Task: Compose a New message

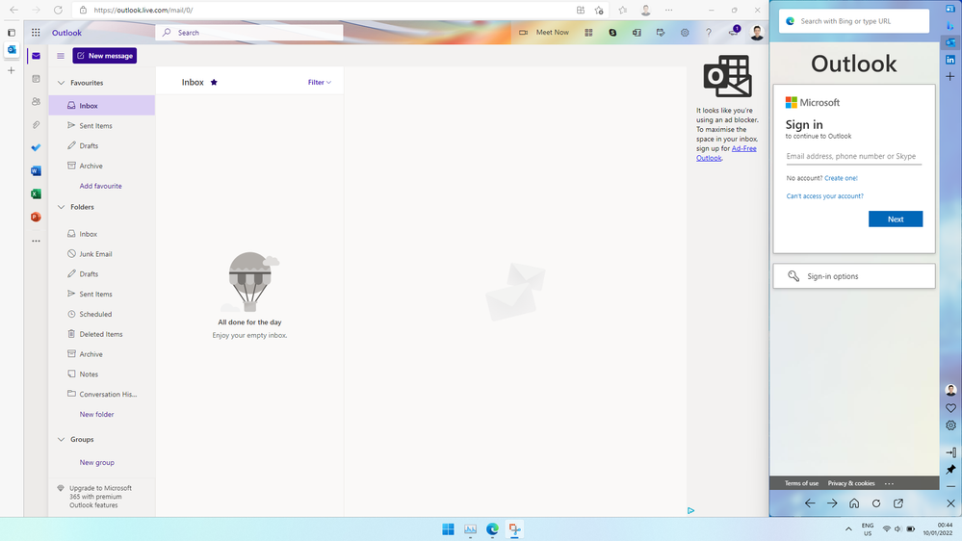Action: click(104, 56)
